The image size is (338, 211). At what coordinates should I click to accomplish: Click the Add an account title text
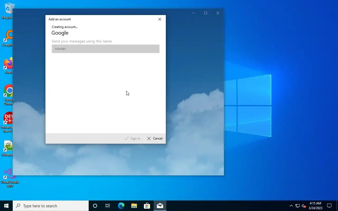click(60, 19)
